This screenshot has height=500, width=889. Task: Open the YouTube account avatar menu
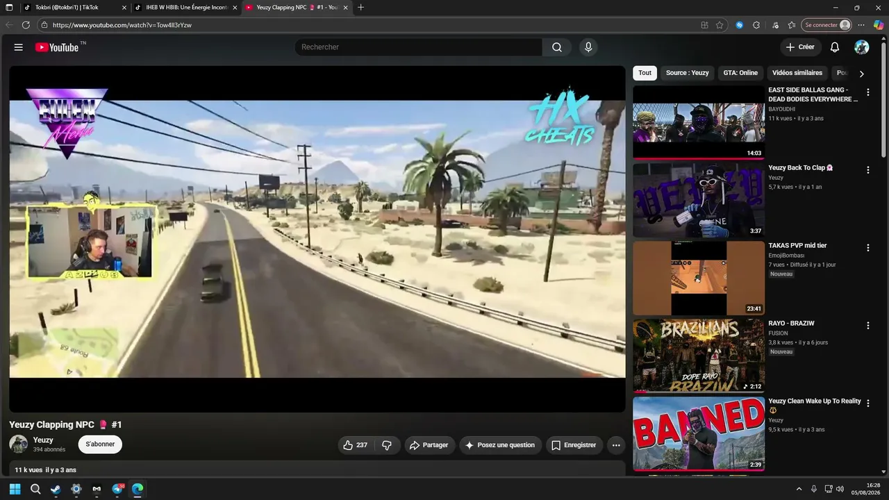click(862, 47)
